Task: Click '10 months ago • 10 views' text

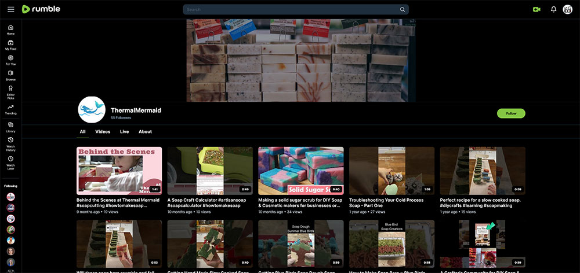Action: 188,212
